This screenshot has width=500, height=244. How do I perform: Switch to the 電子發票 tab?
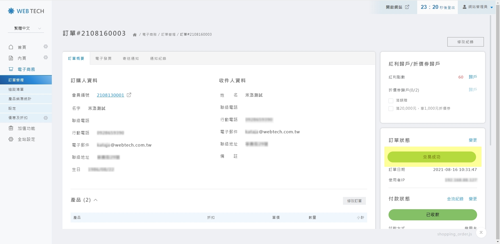[x=103, y=58]
